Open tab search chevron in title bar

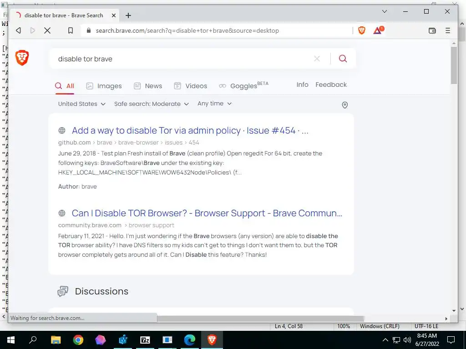click(x=384, y=11)
